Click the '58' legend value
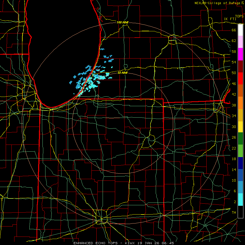 pyautogui.click(x=234, y=51)
